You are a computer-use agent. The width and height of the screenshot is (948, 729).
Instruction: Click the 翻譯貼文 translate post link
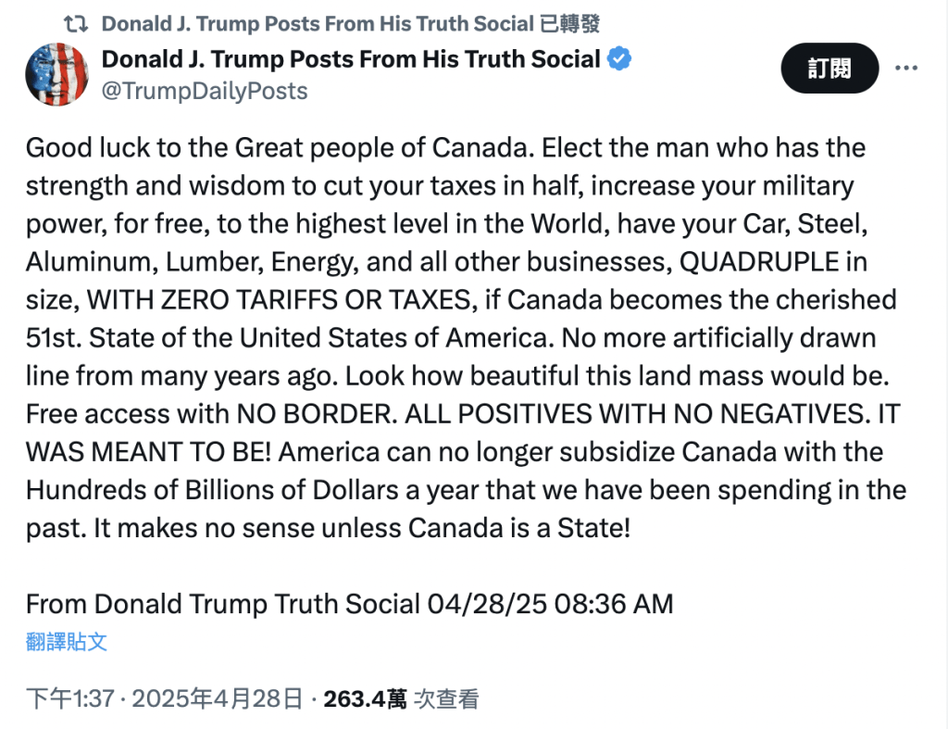pos(67,641)
